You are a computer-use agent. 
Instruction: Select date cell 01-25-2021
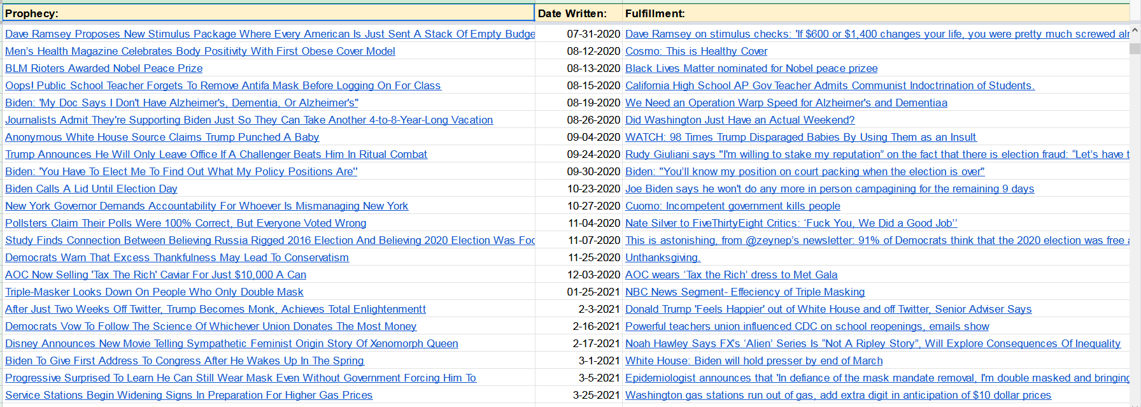coord(578,292)
